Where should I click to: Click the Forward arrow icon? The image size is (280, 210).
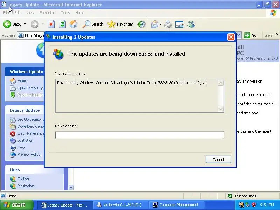[x=34, y=24]
